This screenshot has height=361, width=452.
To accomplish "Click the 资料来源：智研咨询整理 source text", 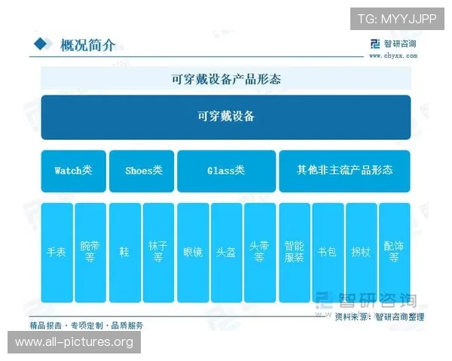I will (380, 317).
